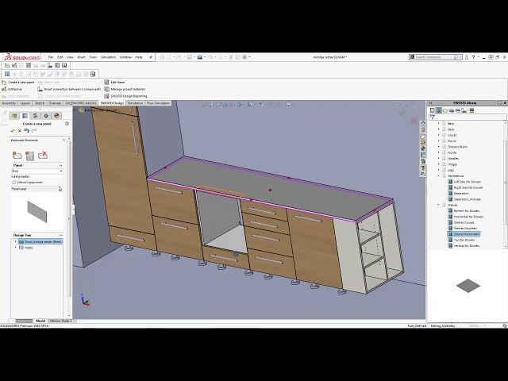508x381 pixels.
Task: Click the print icon in top toolbar
Action: [199, 57]
